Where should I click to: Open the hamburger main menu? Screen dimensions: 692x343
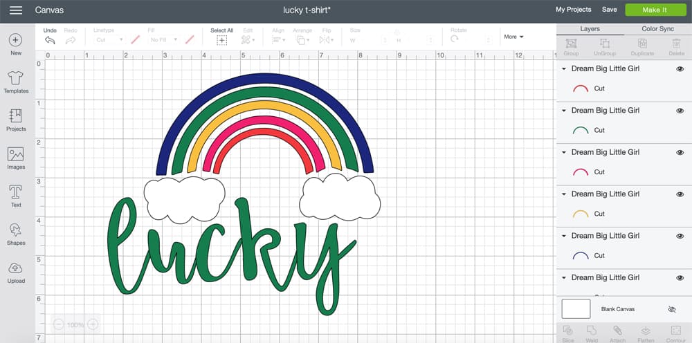tap(16, 10)
